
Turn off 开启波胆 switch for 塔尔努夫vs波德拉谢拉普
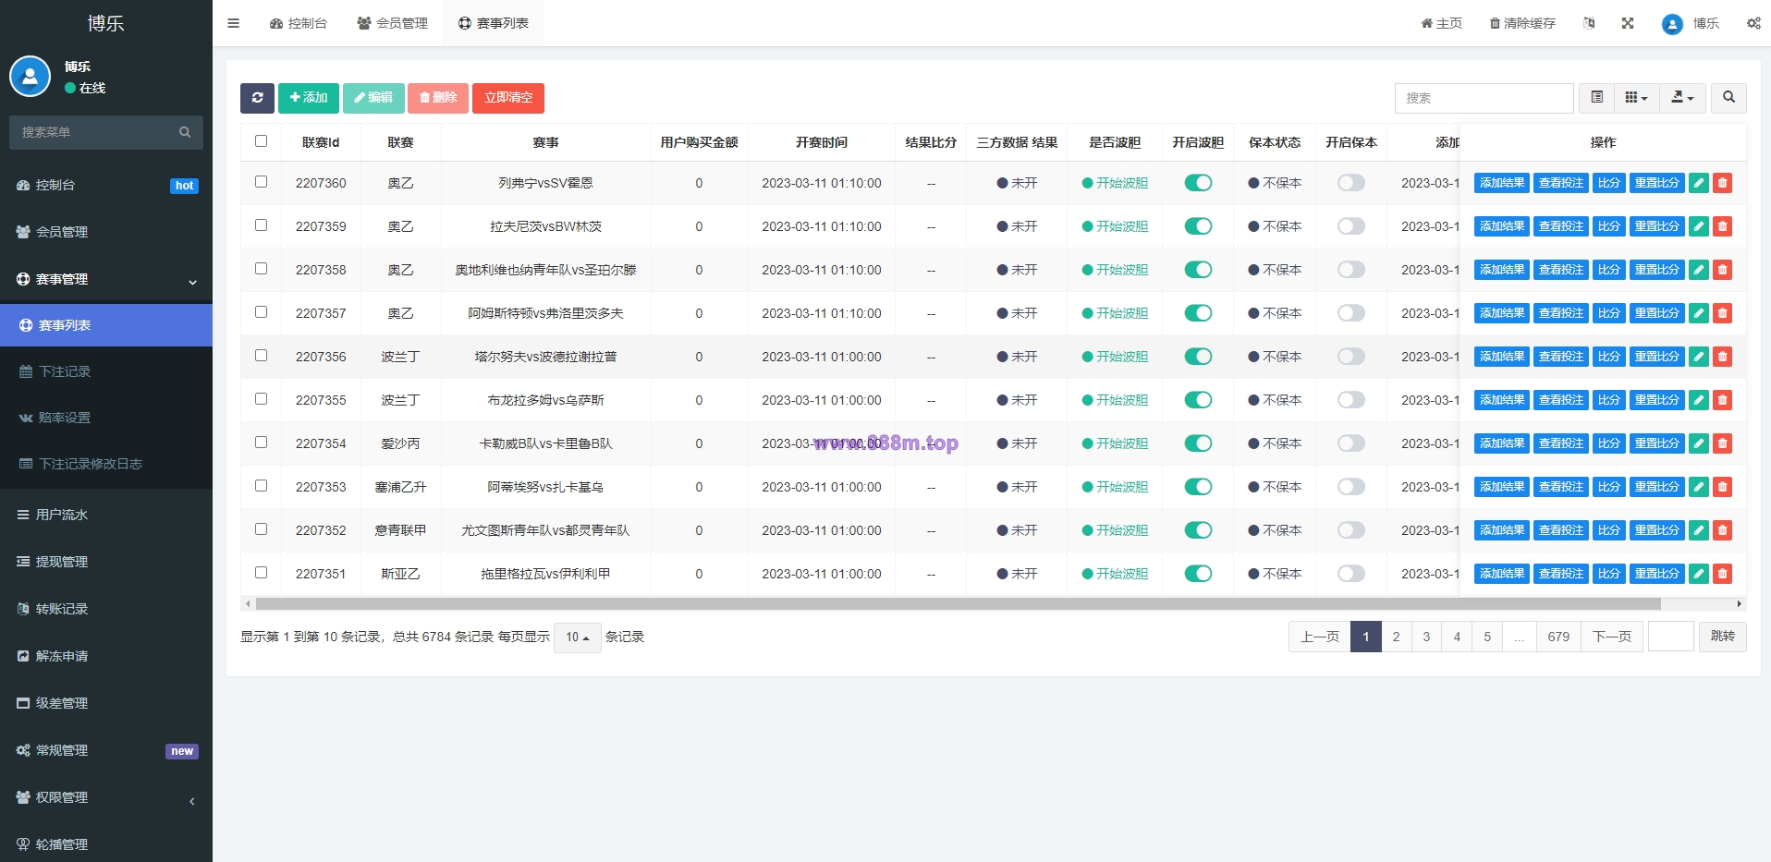pyautogui.click(x=1198, y=357)
